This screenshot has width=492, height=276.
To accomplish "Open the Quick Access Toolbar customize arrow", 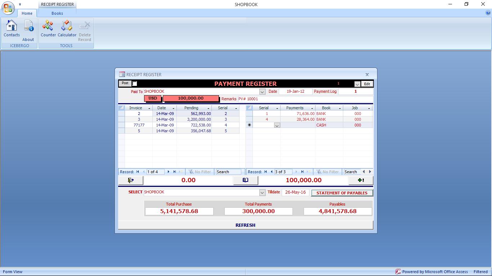I will coord(20,4).
